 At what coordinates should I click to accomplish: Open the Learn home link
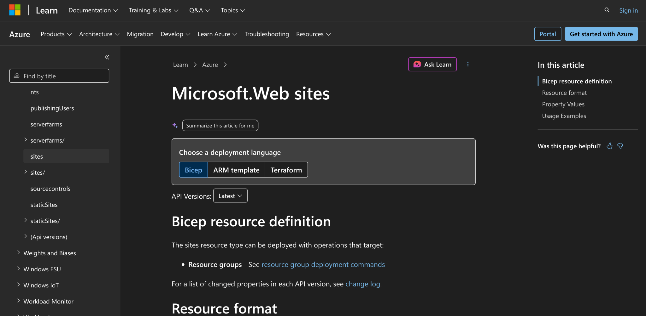tap(47, 10)
